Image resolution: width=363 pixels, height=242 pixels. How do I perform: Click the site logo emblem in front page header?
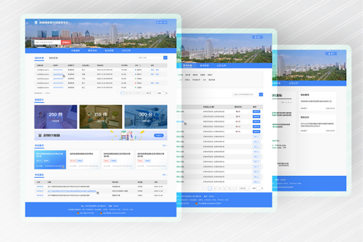tap(36, 22)
